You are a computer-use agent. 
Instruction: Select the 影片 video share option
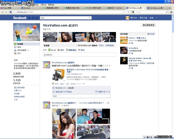point(81,50)
